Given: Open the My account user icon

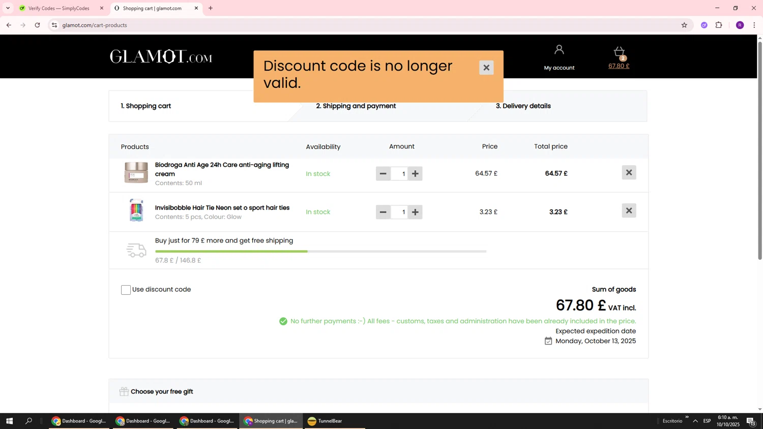Looking at the screenshot, I should 559,50.
